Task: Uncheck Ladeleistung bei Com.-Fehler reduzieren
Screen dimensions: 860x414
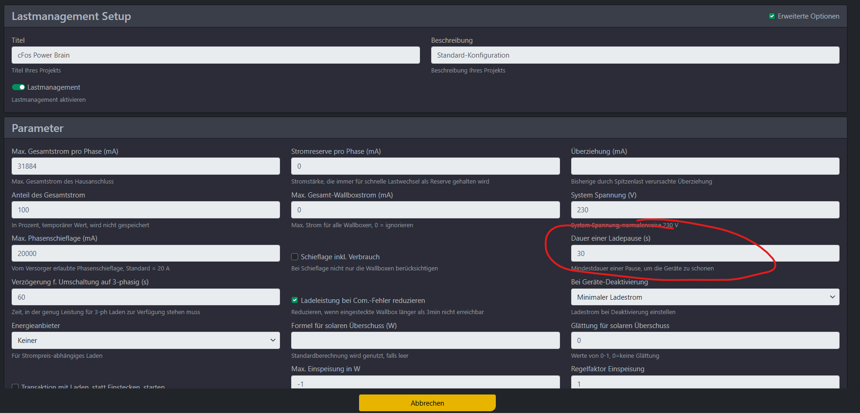Action: click(294, 300)
